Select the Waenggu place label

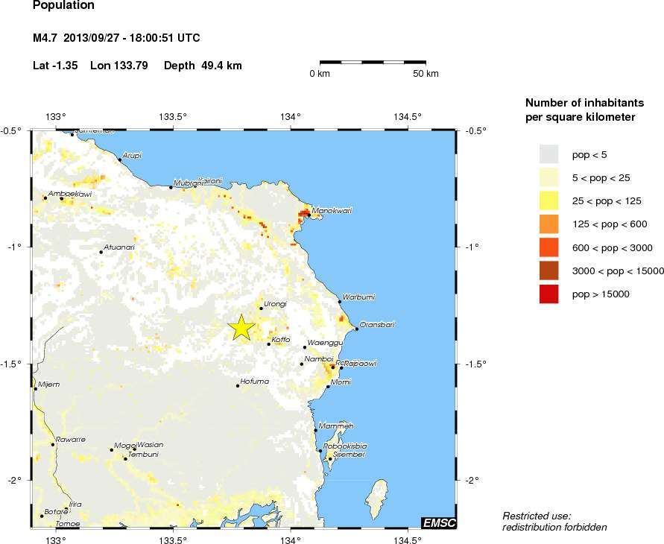[x=325, y=343]
